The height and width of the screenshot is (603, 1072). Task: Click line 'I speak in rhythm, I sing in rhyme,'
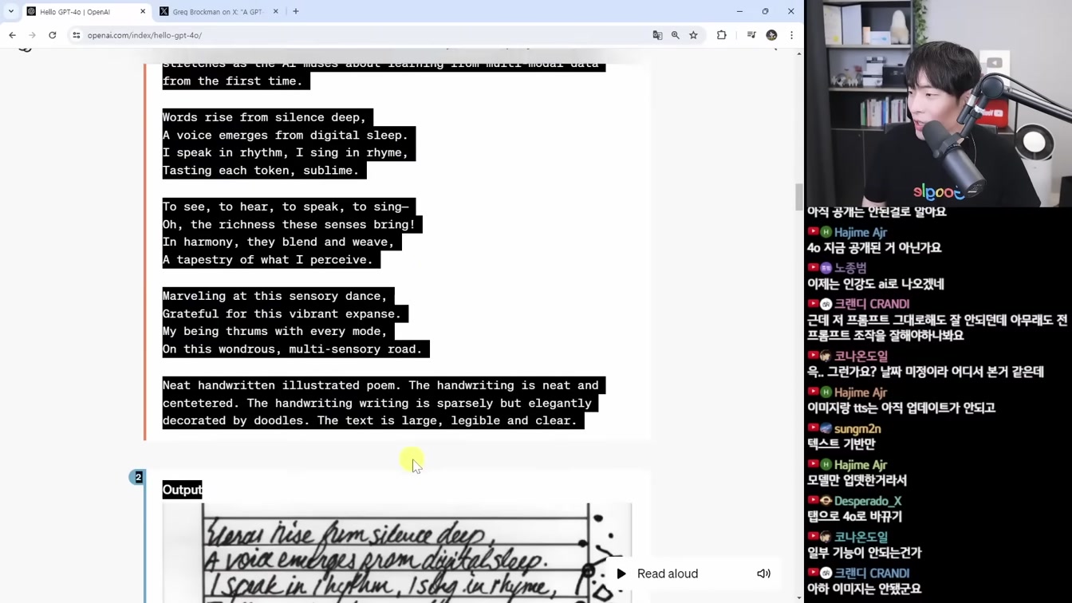pyautogui.click(x=285, y=152)
